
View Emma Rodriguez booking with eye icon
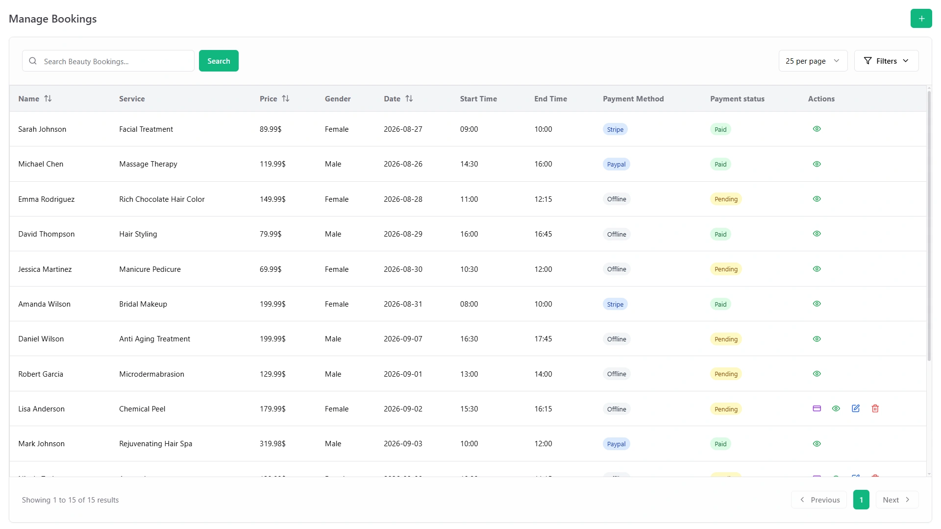click(817, 199)
